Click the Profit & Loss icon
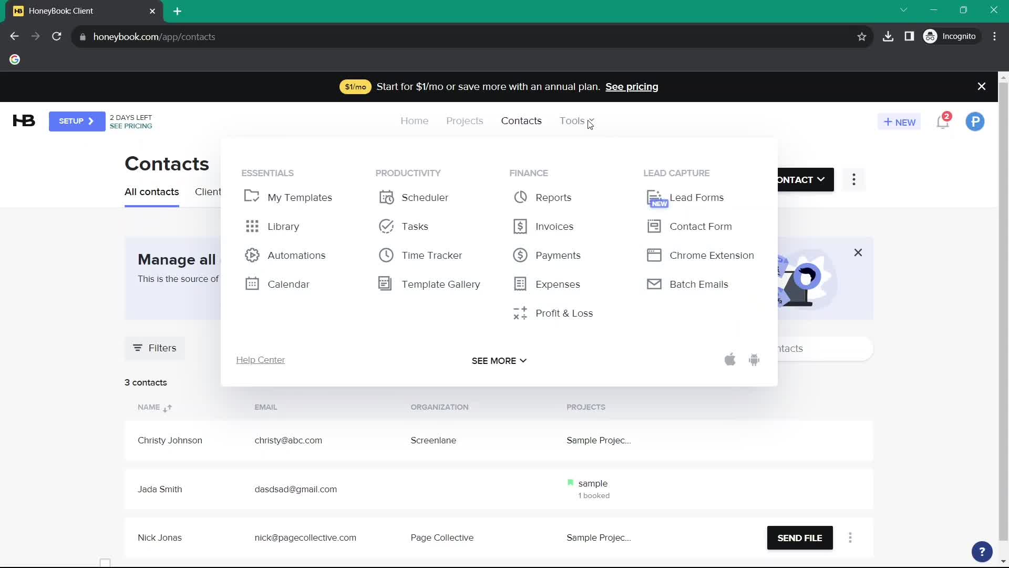This screenshot has height=568, width=1009. point(520,313)
